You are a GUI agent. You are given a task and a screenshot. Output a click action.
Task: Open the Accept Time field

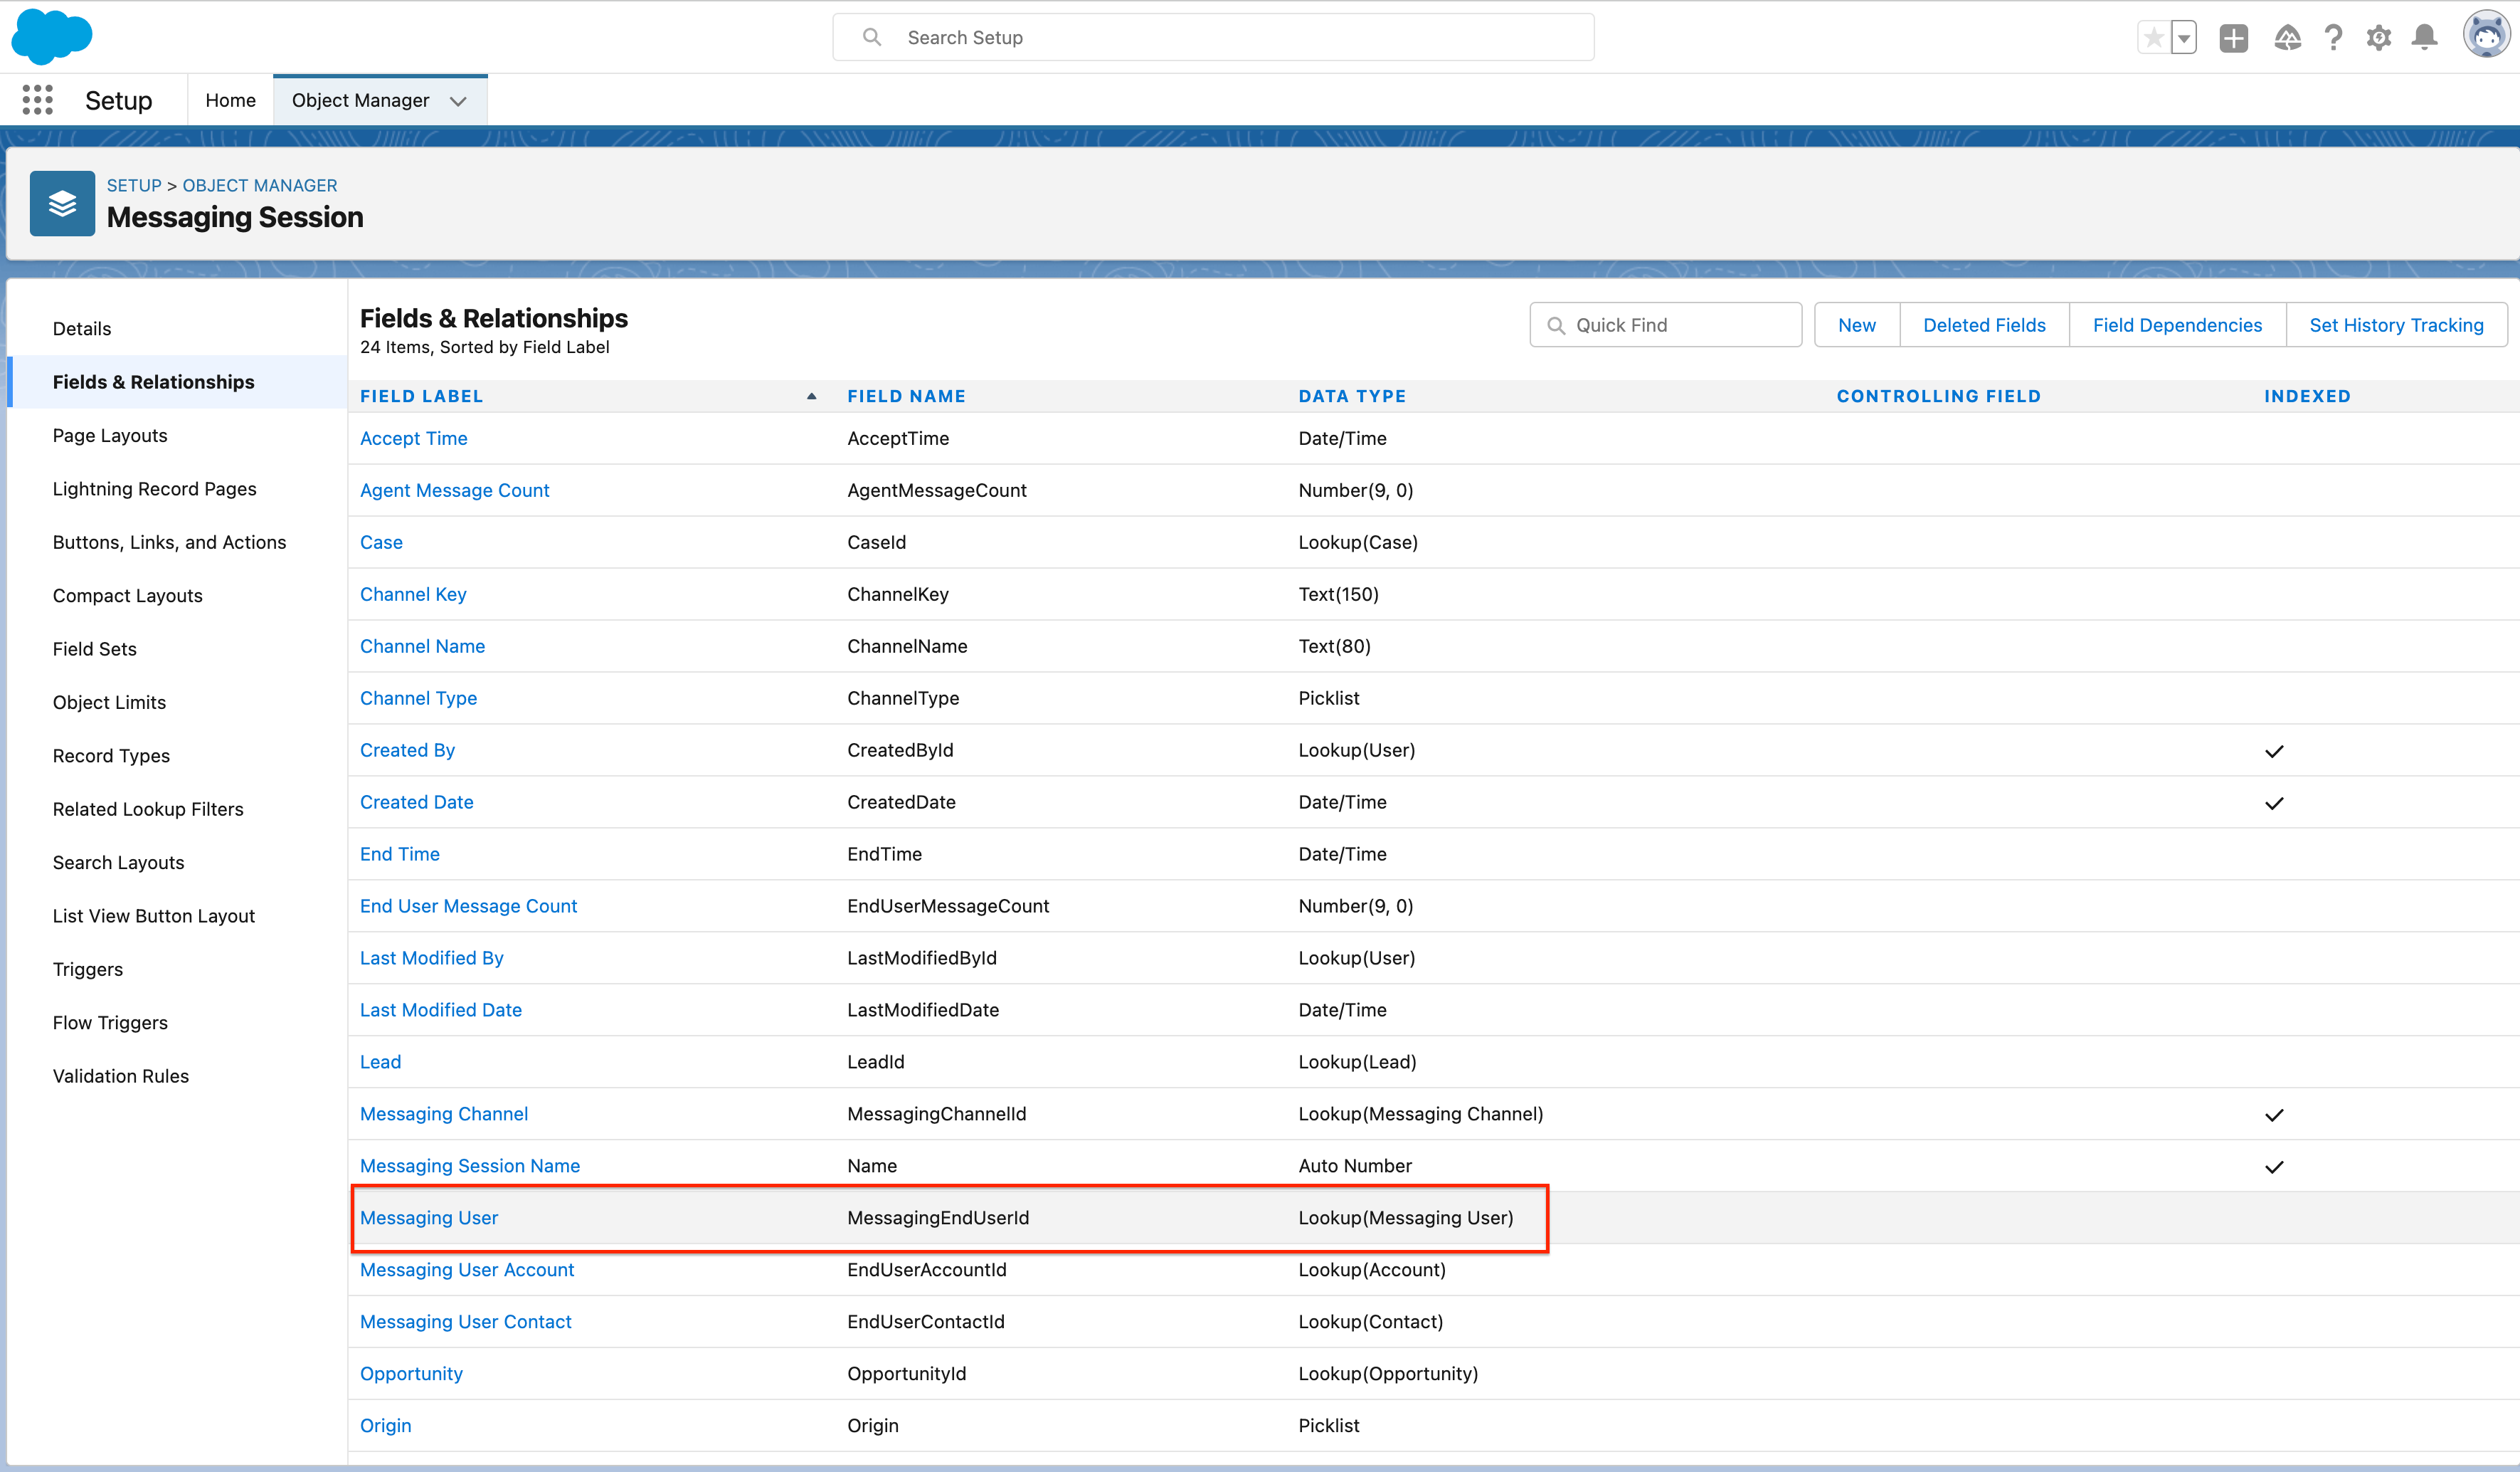pos(413,438)
